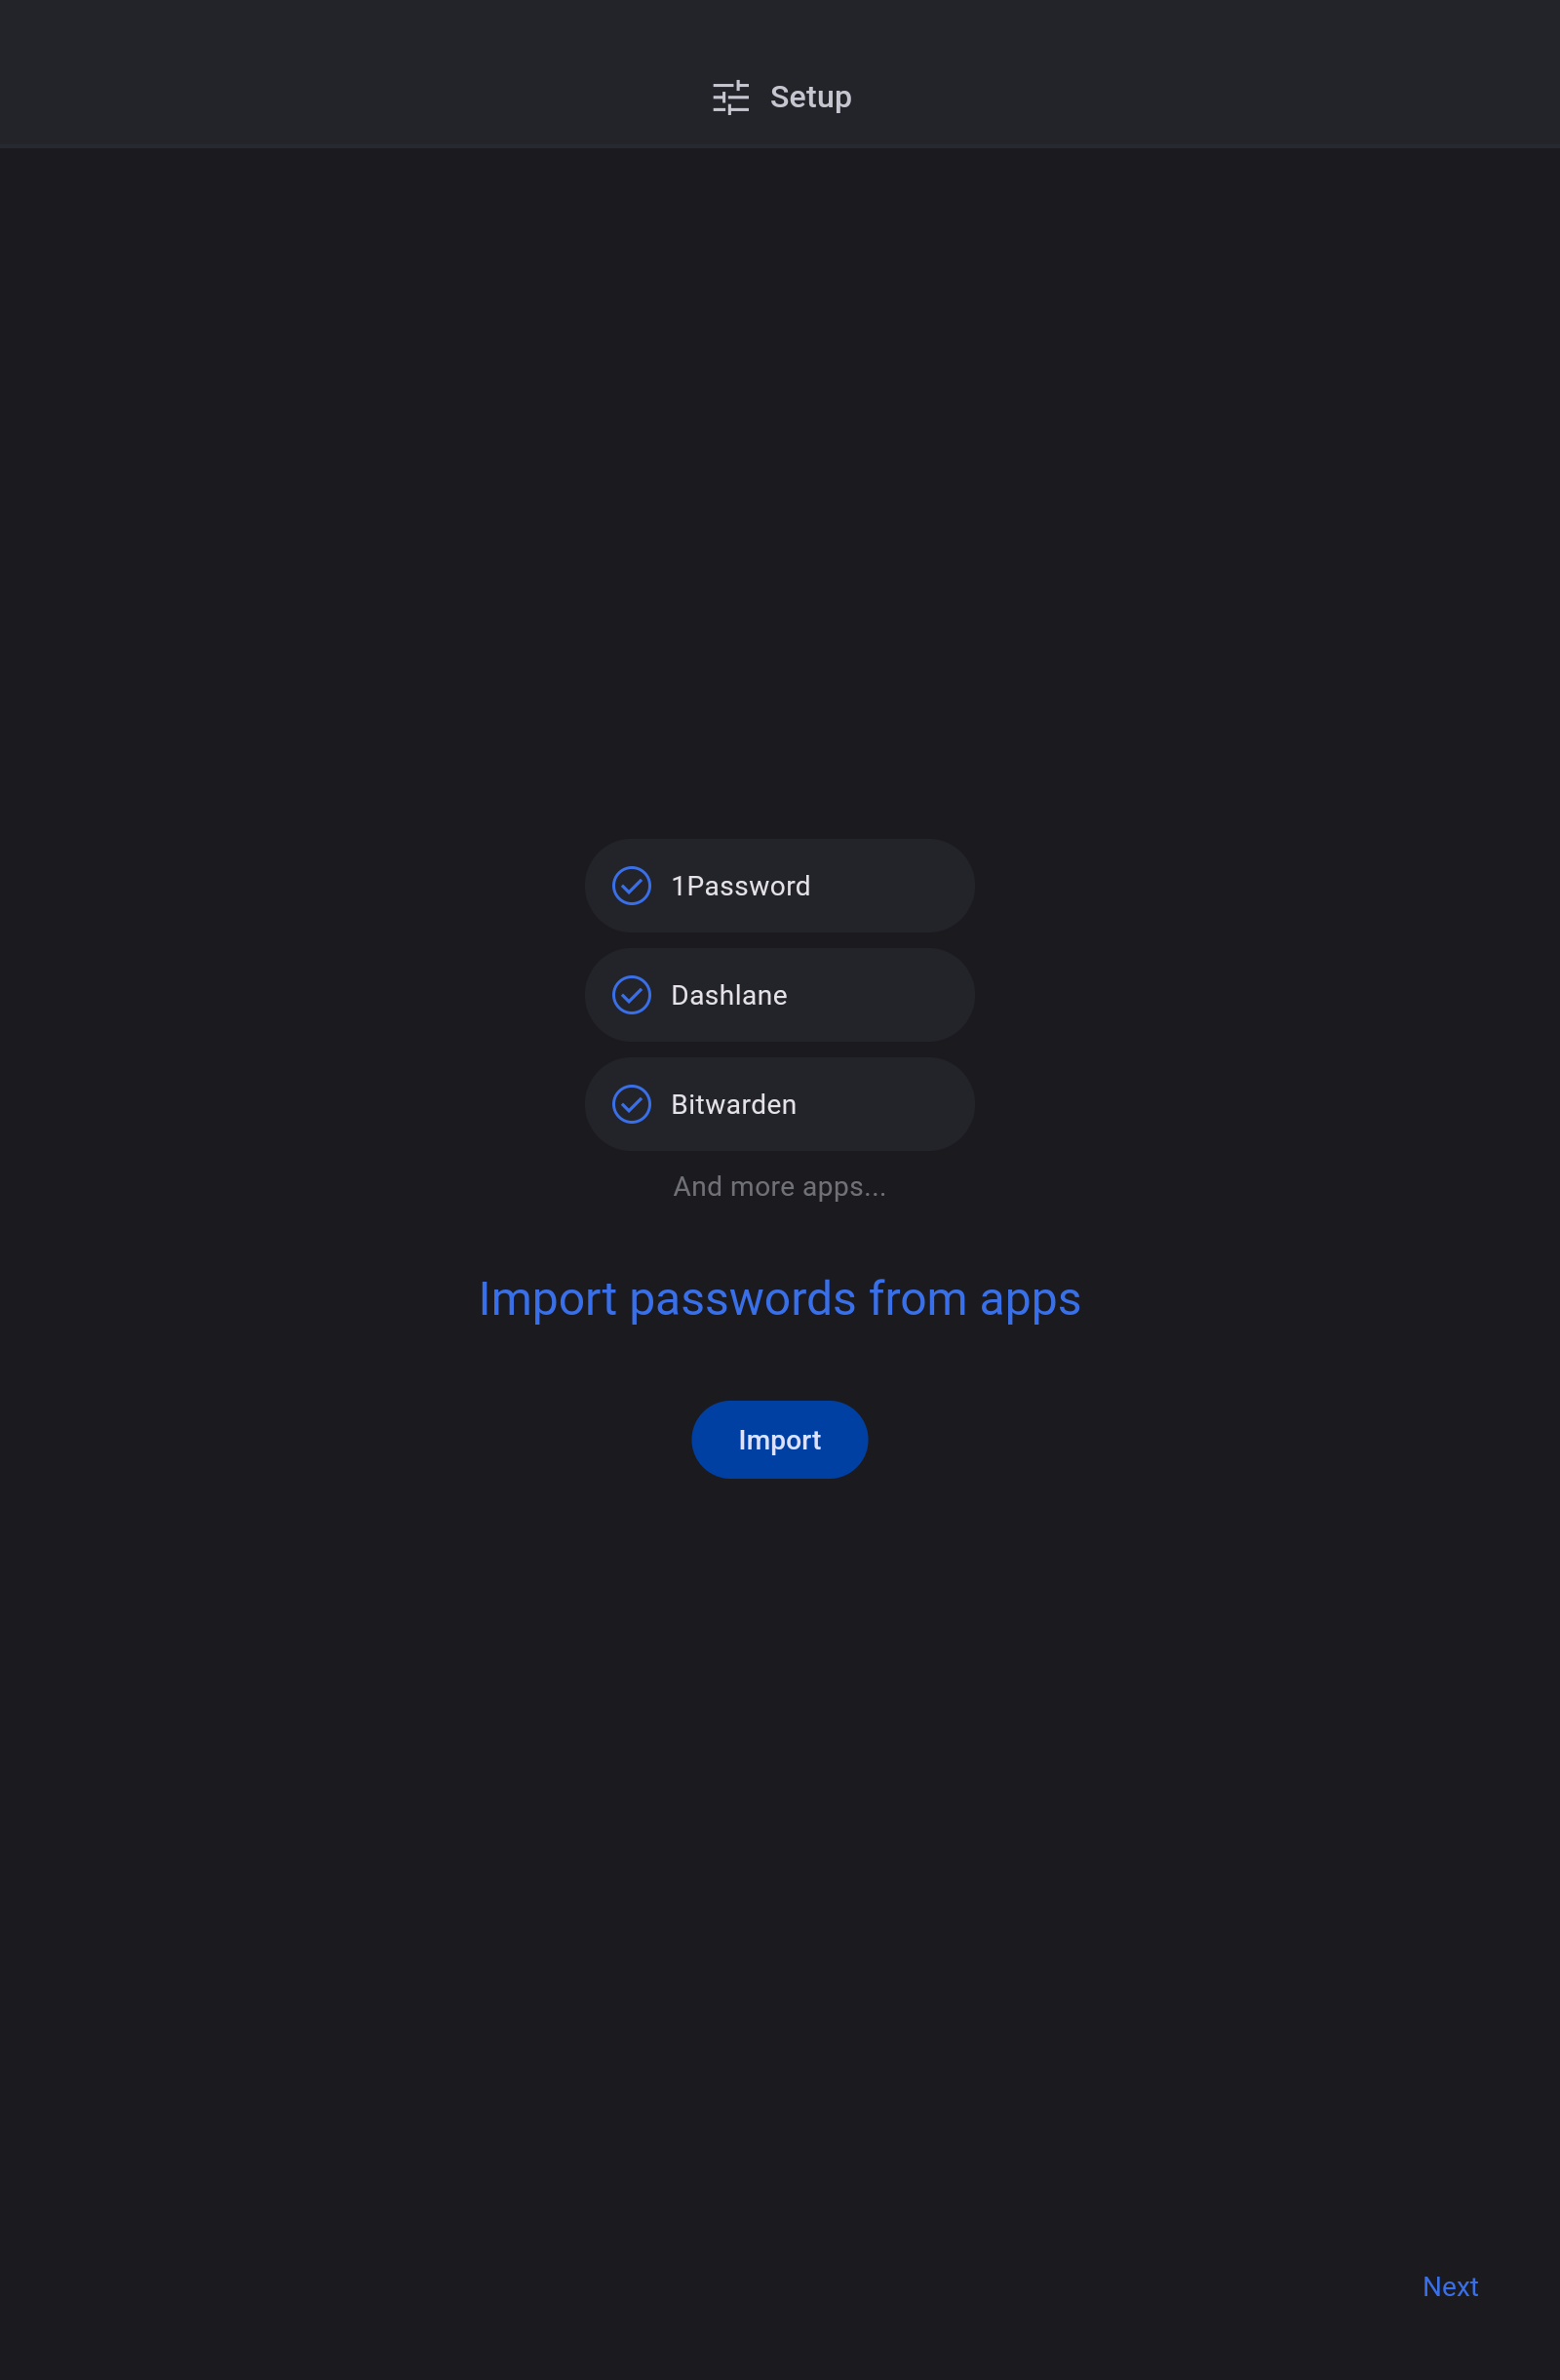Image resolution: width=1560 pixels, height=2380 pixels.
Task: Click the 1Password text label
Action: (741, 886)
